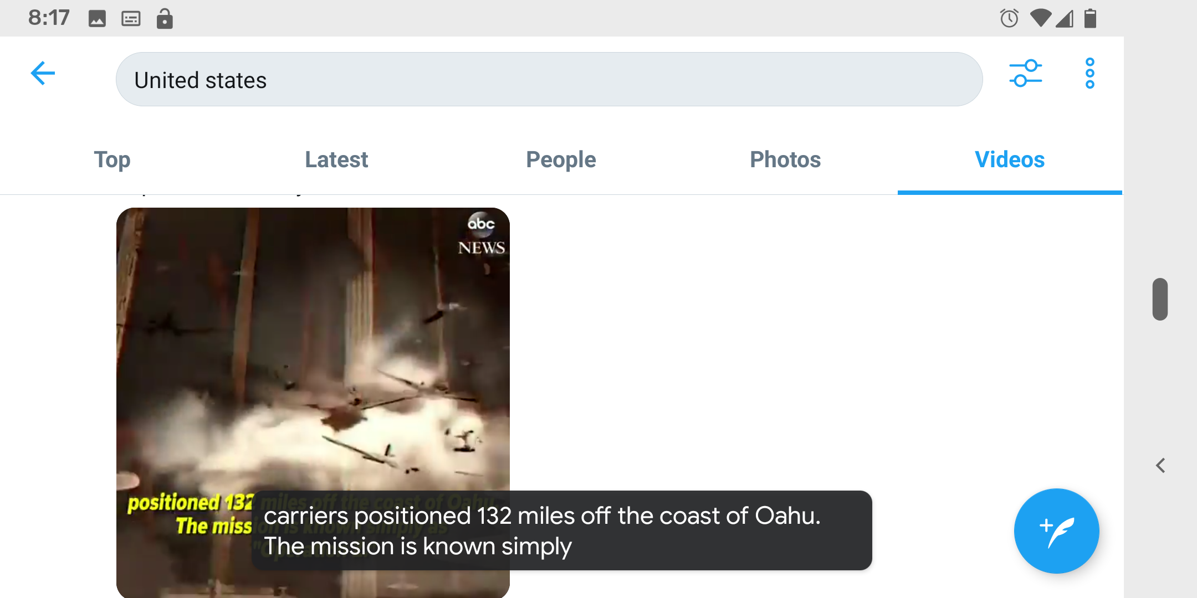Viewport: 1197px width, 598px height.
Task: Open the filter/settings sliders icon
Action: point(1026,74)
